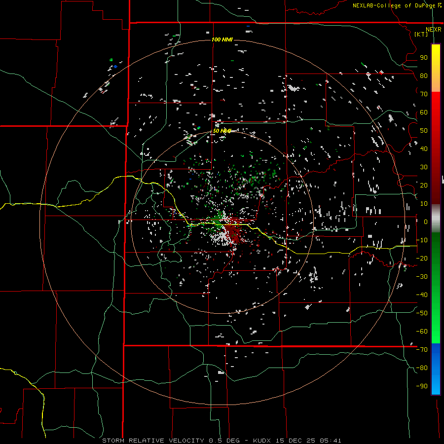Click the positive 30 scale tick label
444x444 pixels.
click(x=424, y=167)
